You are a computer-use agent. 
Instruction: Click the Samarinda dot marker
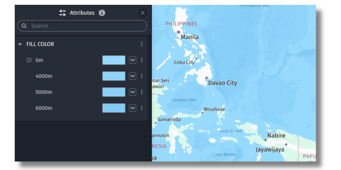[156, 123]
